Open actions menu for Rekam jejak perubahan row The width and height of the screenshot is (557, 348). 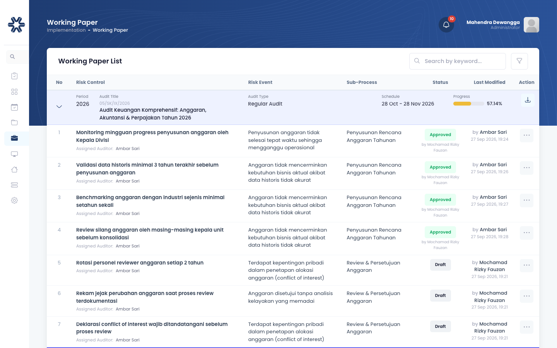point(527,296)
